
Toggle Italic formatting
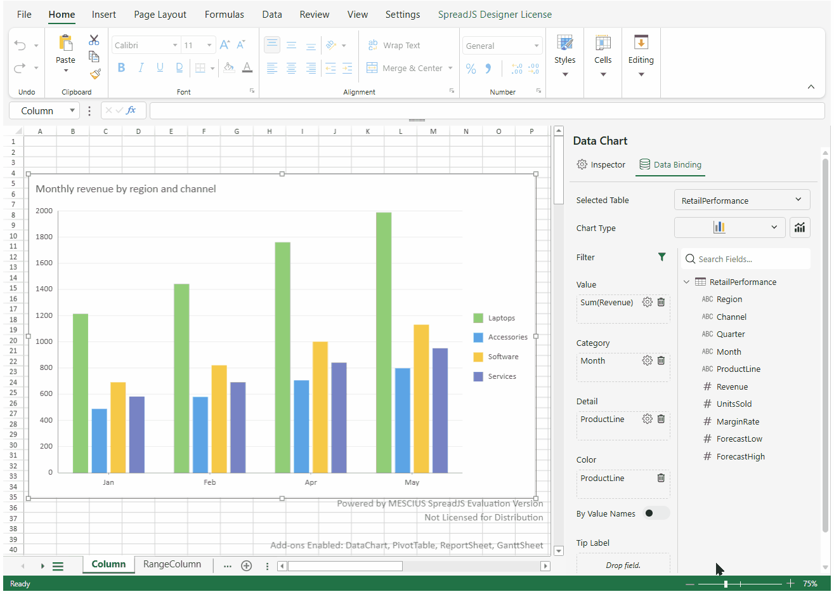point(141,67)
